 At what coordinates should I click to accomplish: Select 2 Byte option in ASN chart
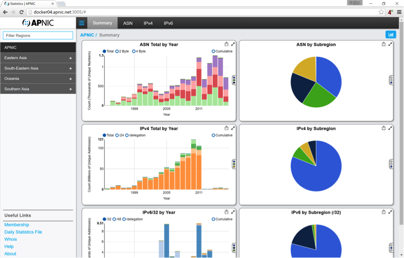pos(122,51)
